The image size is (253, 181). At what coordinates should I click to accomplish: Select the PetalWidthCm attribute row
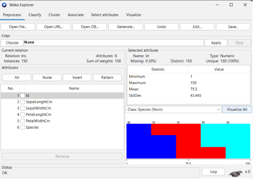click(62, 121)
